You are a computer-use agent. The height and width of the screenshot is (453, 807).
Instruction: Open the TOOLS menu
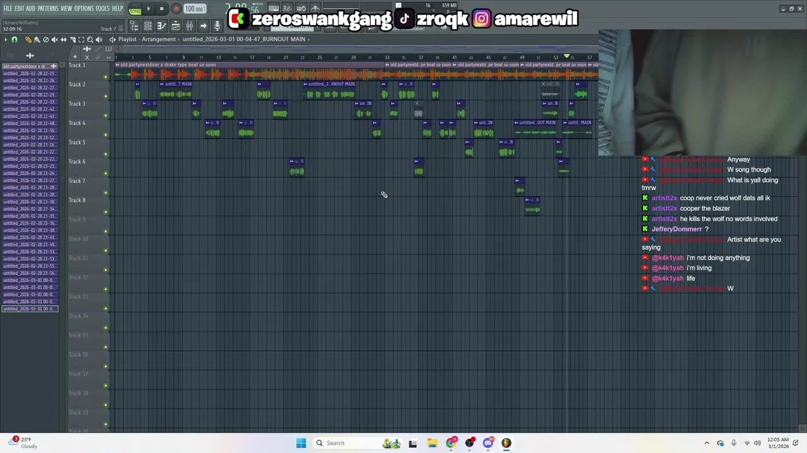(x=102, y=8)
